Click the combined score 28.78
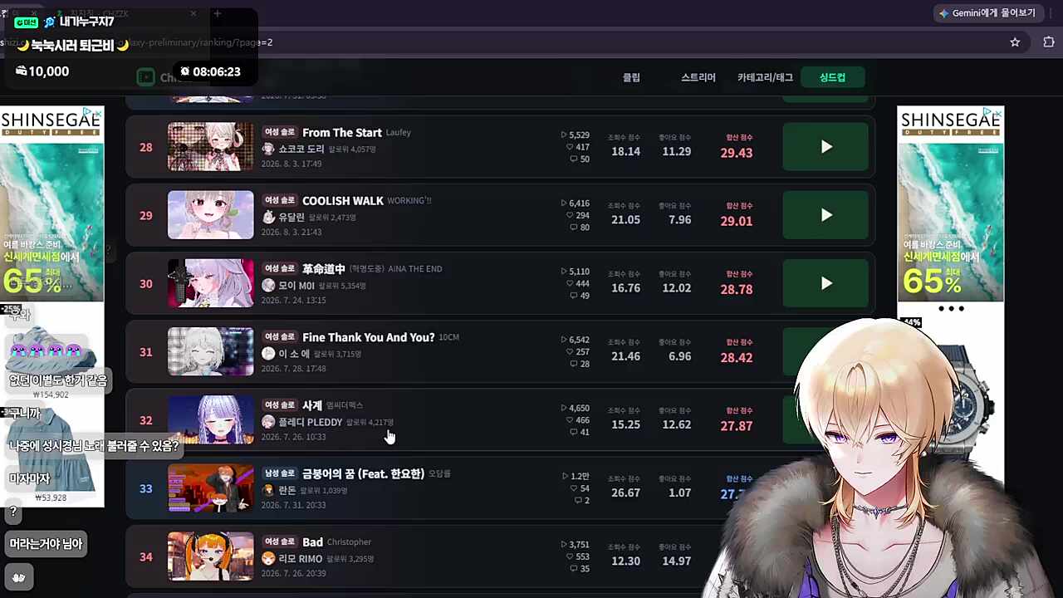 737,289
